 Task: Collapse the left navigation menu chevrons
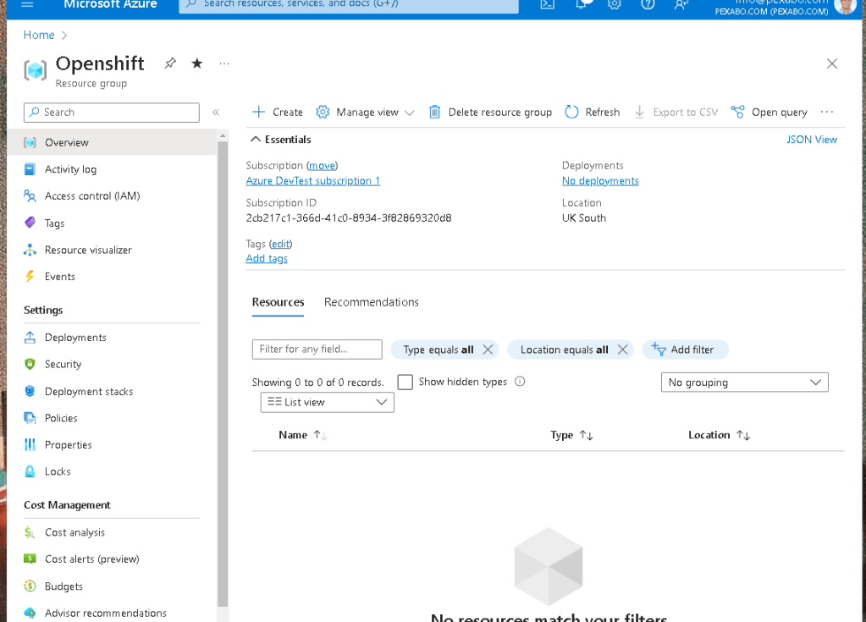(x=216, y=112)
